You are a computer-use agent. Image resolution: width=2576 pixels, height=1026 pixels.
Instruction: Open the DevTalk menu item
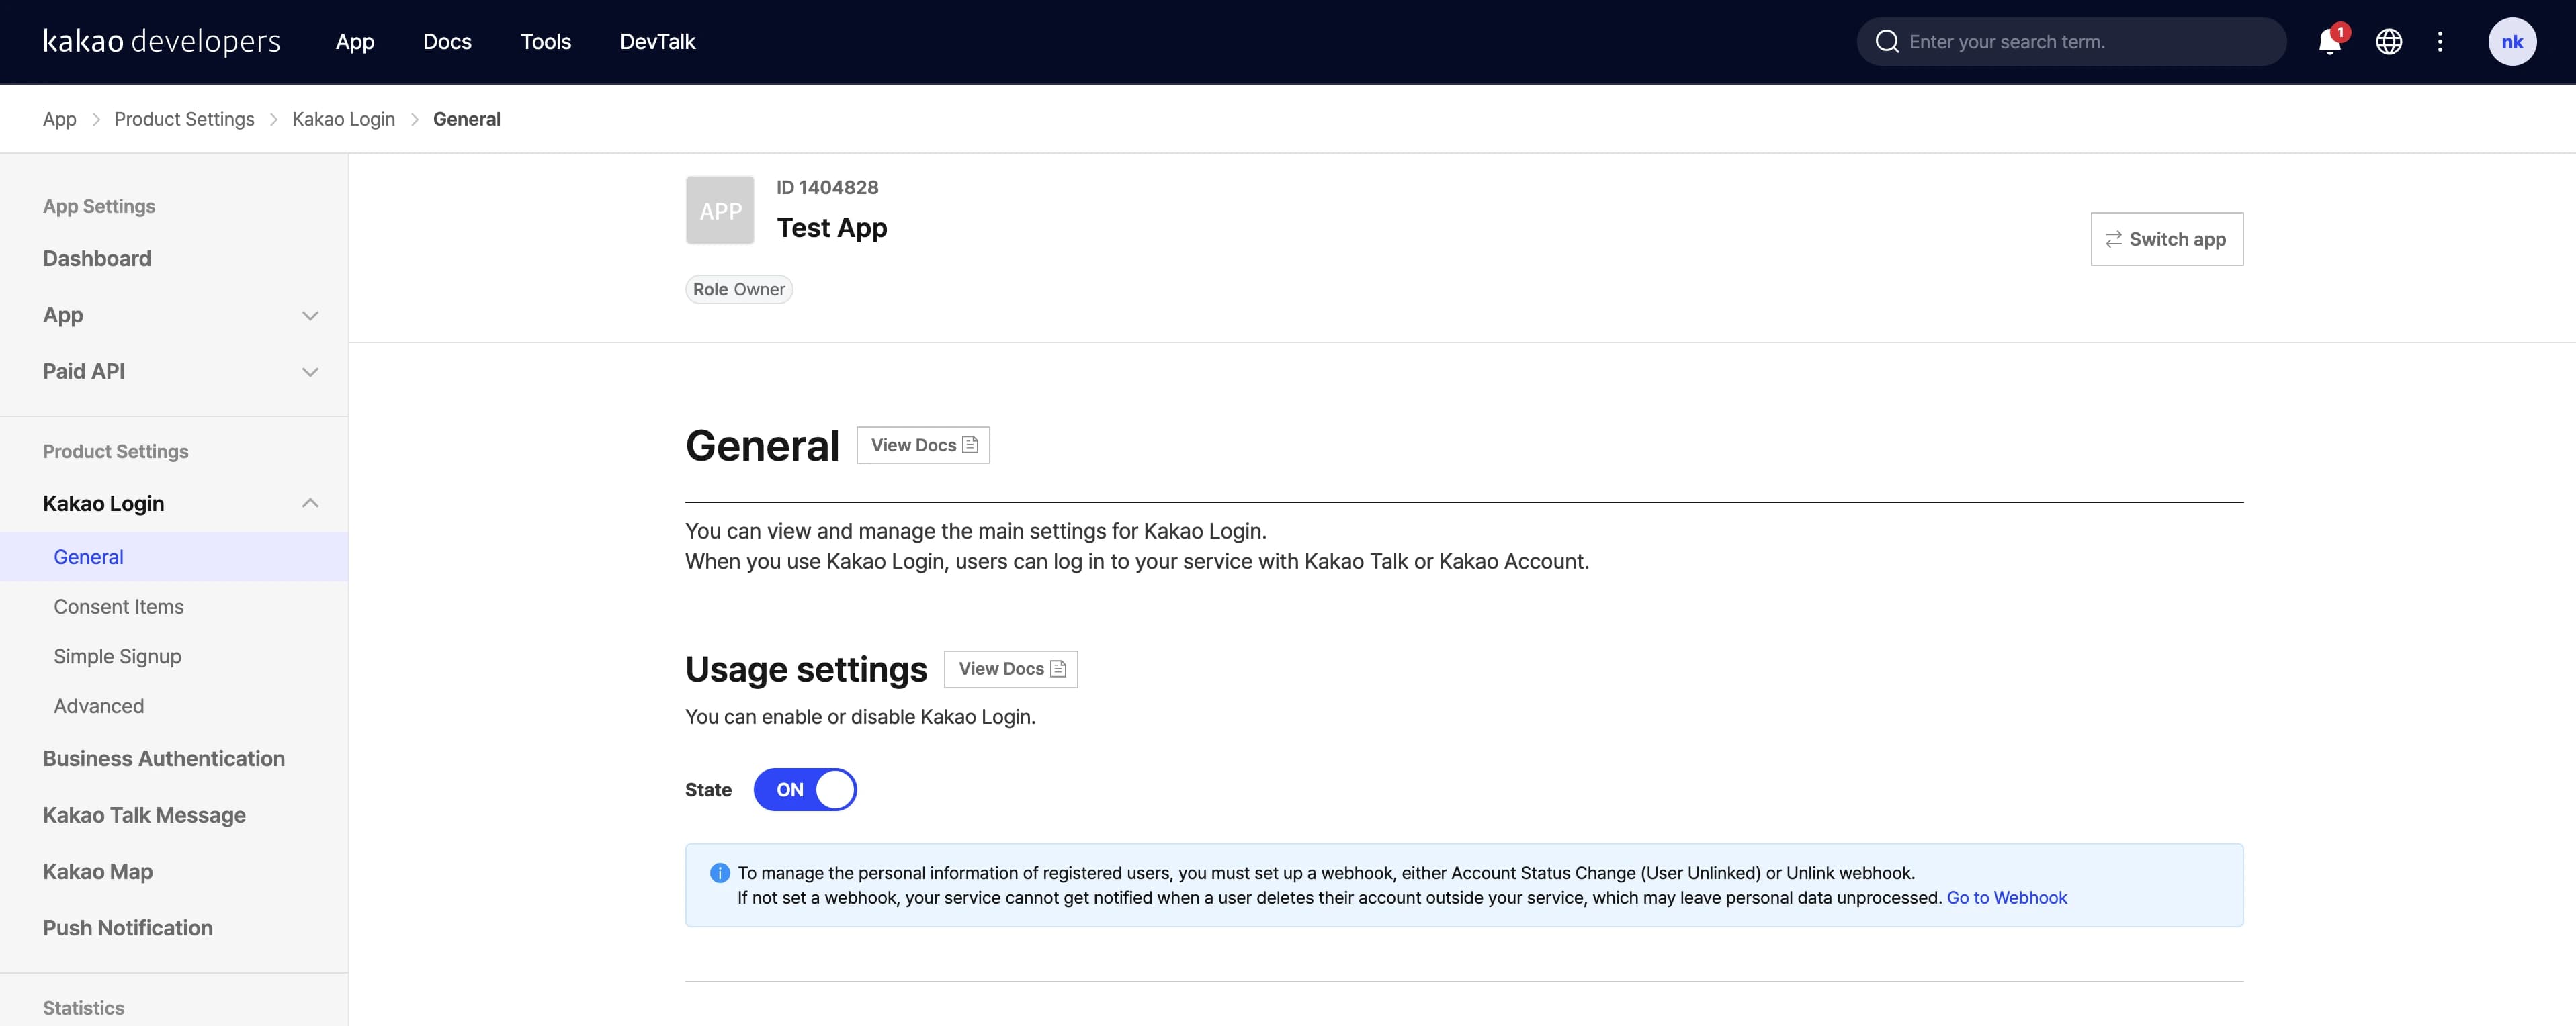pyautogui.click(x=657, y=42)
